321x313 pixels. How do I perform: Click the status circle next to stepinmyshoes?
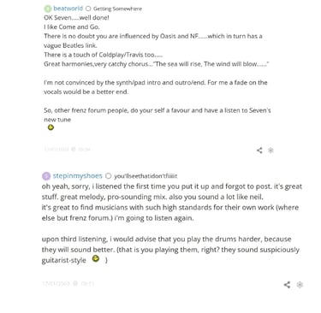click(108, 176)
